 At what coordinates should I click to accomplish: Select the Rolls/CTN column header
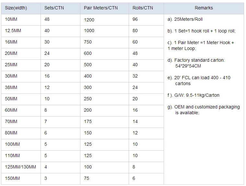(146, 8)
